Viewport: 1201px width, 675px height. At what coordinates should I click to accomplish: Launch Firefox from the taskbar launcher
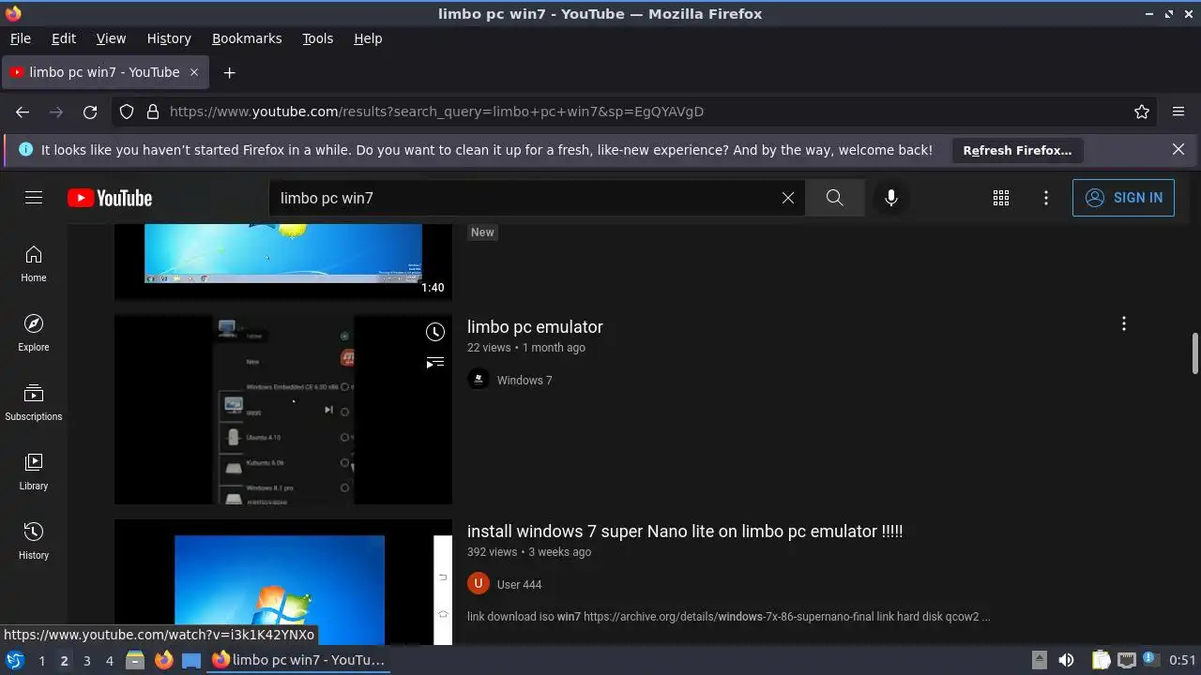pyautogui.click(x=163, y=660)
